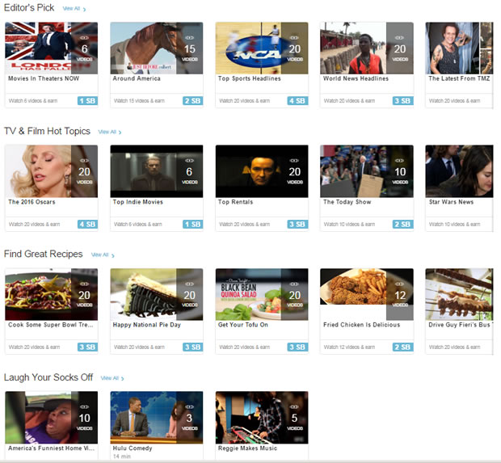The image size is (501, 463).
Task: Click the Editor's Pick section heading
Action: pos(29,7)
